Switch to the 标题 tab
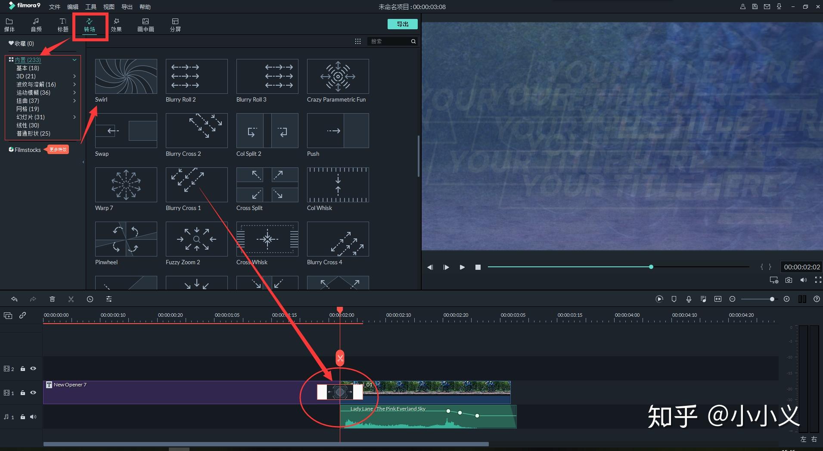The height and width of the screenshot is (451, 823). click(x=63, y=25)
